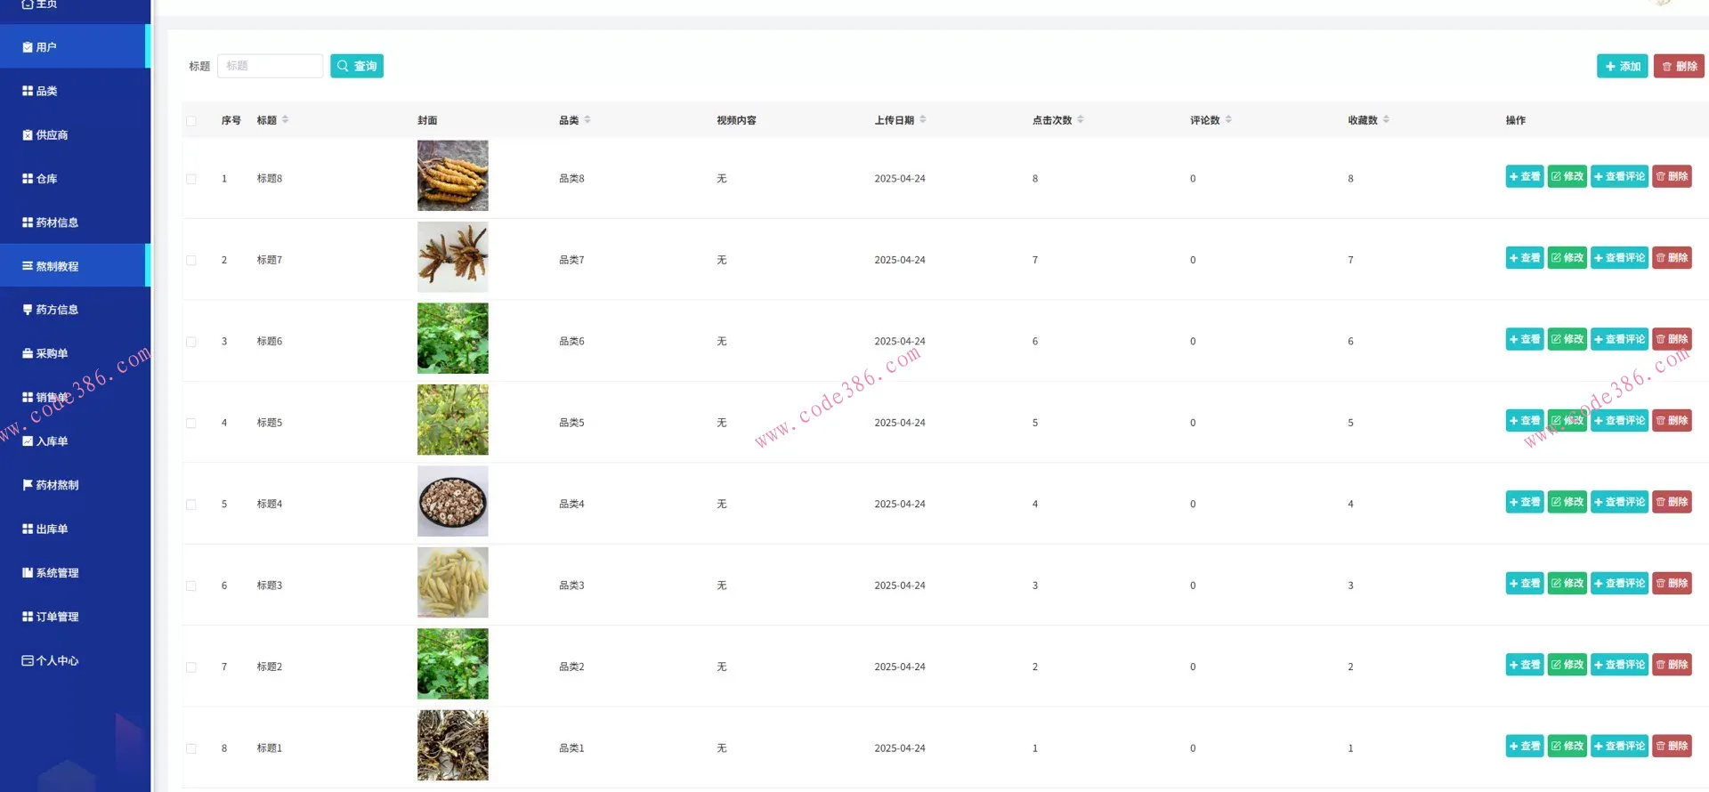
Task: Click 查看 for the 标题1 row
Action: tap(1525, 747)
